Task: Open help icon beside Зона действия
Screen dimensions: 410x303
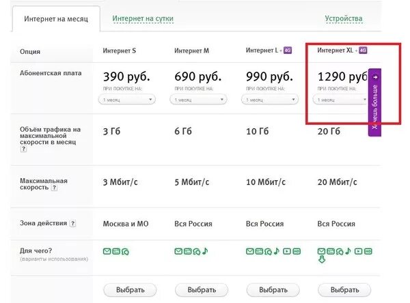Action: click(73, 223)
